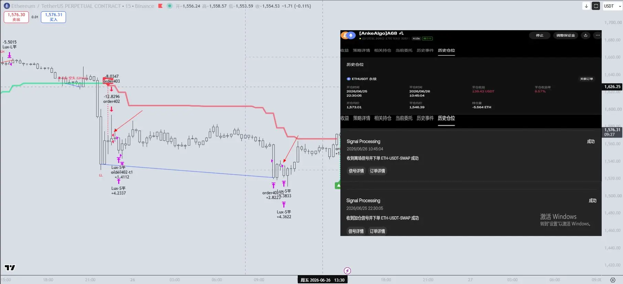The image size is (623, 284).
Task: Click the 周五 2026-06-26 13:30 time label
Action: pos(323,280)
